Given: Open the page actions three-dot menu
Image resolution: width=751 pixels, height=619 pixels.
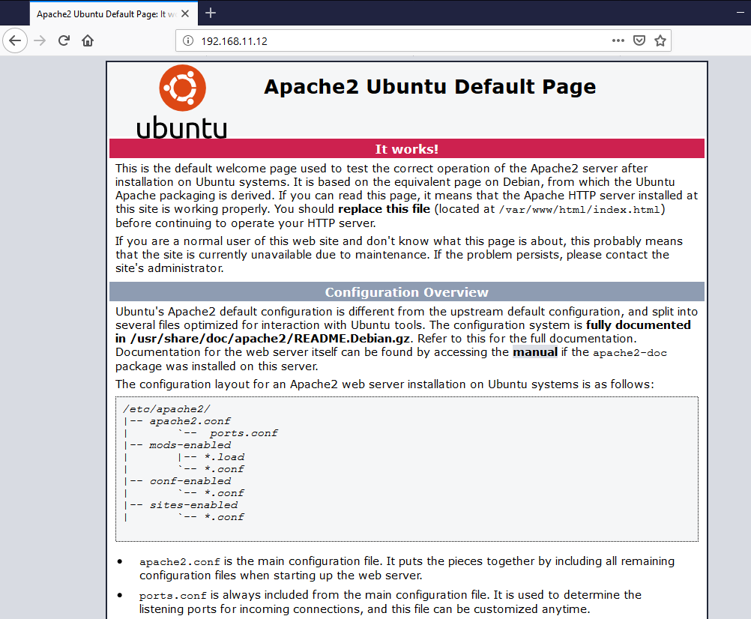Looking at the screenshot, I should (618, 41).
